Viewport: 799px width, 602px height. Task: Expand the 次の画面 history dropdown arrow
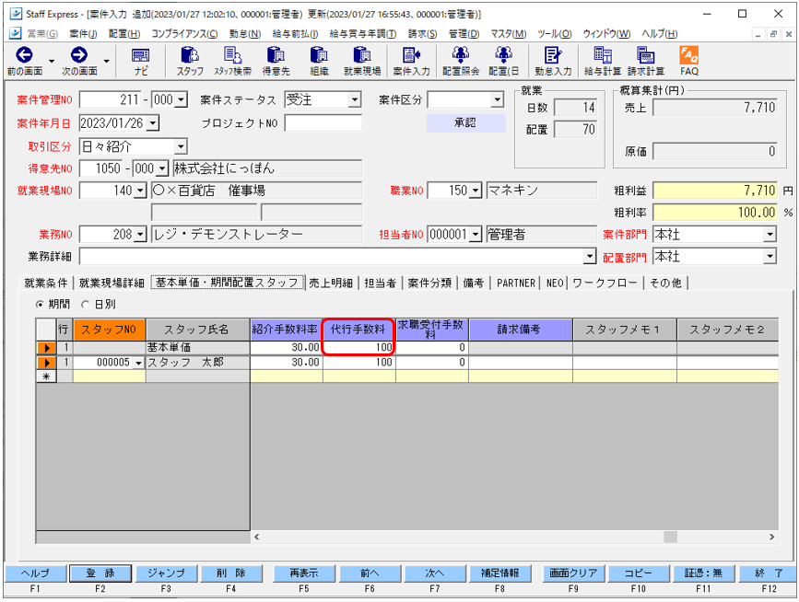tap(106, 61)
